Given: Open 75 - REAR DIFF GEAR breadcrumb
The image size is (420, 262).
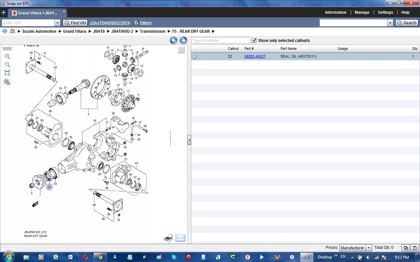Looking at the screenshot, I should click(x=191, y=31).
